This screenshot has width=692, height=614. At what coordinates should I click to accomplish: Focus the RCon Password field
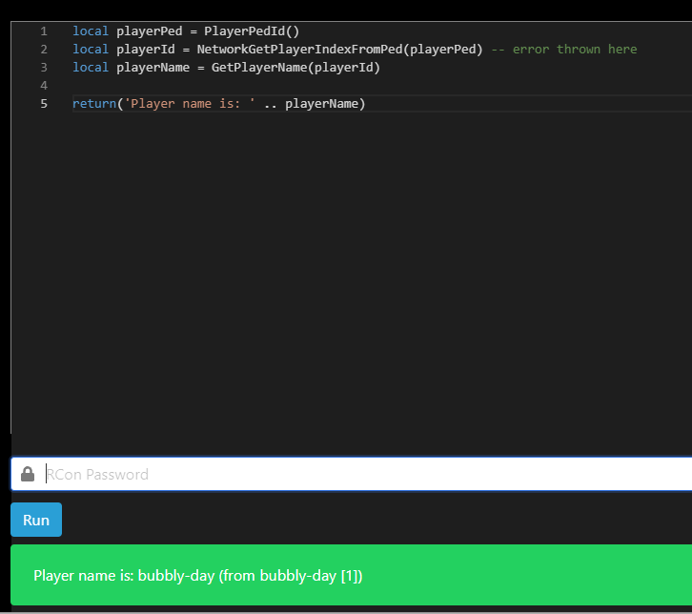(x=352, y=474)
